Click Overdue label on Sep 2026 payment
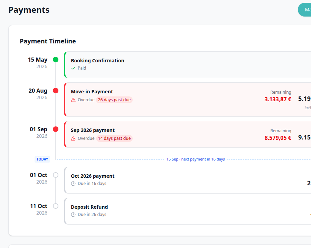Screen dimensions: 311x248 pyautogui.click(x=86, y=138)
